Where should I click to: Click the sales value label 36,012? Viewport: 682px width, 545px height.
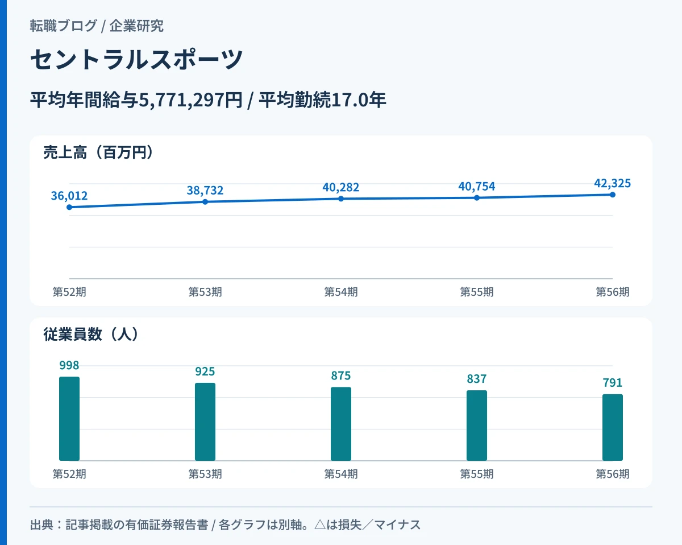coord(69,196)
